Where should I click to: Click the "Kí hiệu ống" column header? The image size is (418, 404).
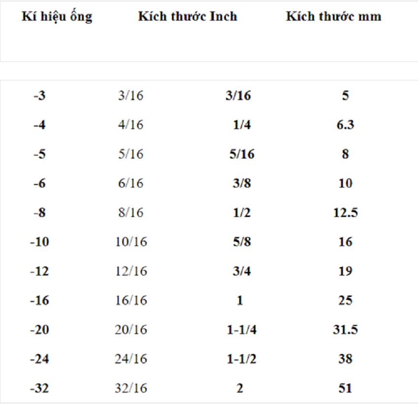57,16
